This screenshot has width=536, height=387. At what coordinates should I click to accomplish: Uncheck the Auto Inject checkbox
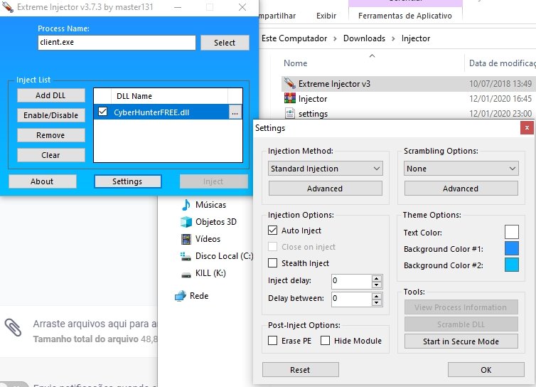point(273,230)
